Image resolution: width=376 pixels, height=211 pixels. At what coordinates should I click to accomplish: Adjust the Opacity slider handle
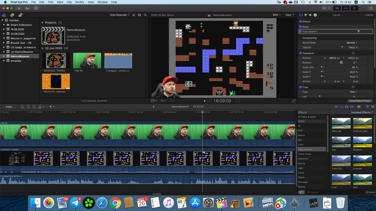(342, 47)
